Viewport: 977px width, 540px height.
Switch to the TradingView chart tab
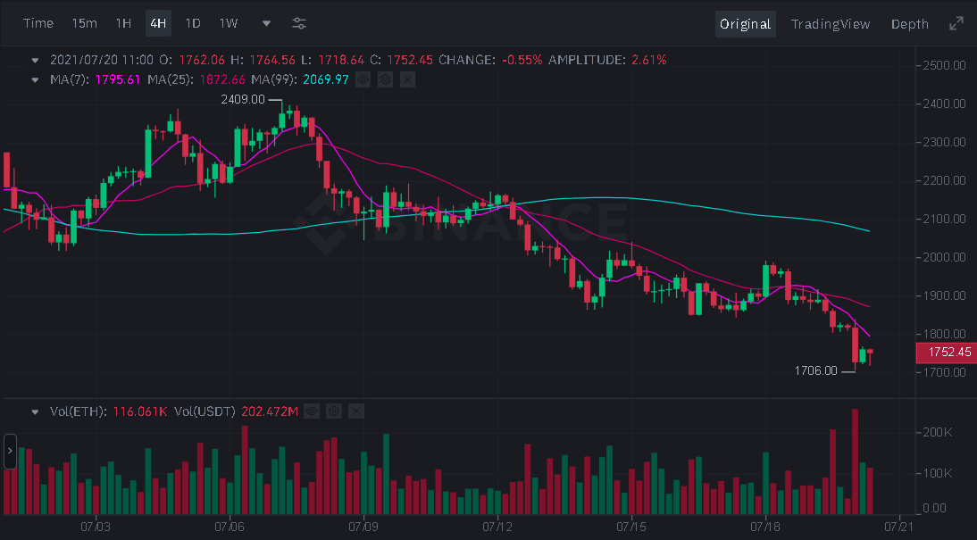pos(831,23)
